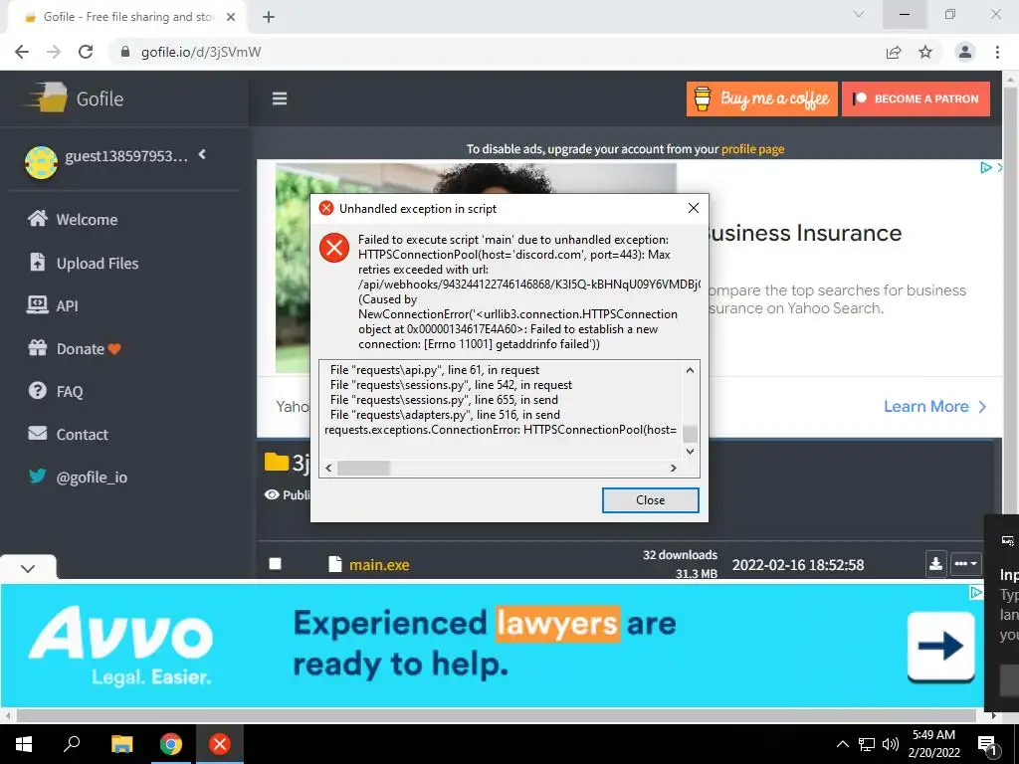The image size is (1019, 764).
Task: Click the browser forward arrow
Action: pos(54,52)
